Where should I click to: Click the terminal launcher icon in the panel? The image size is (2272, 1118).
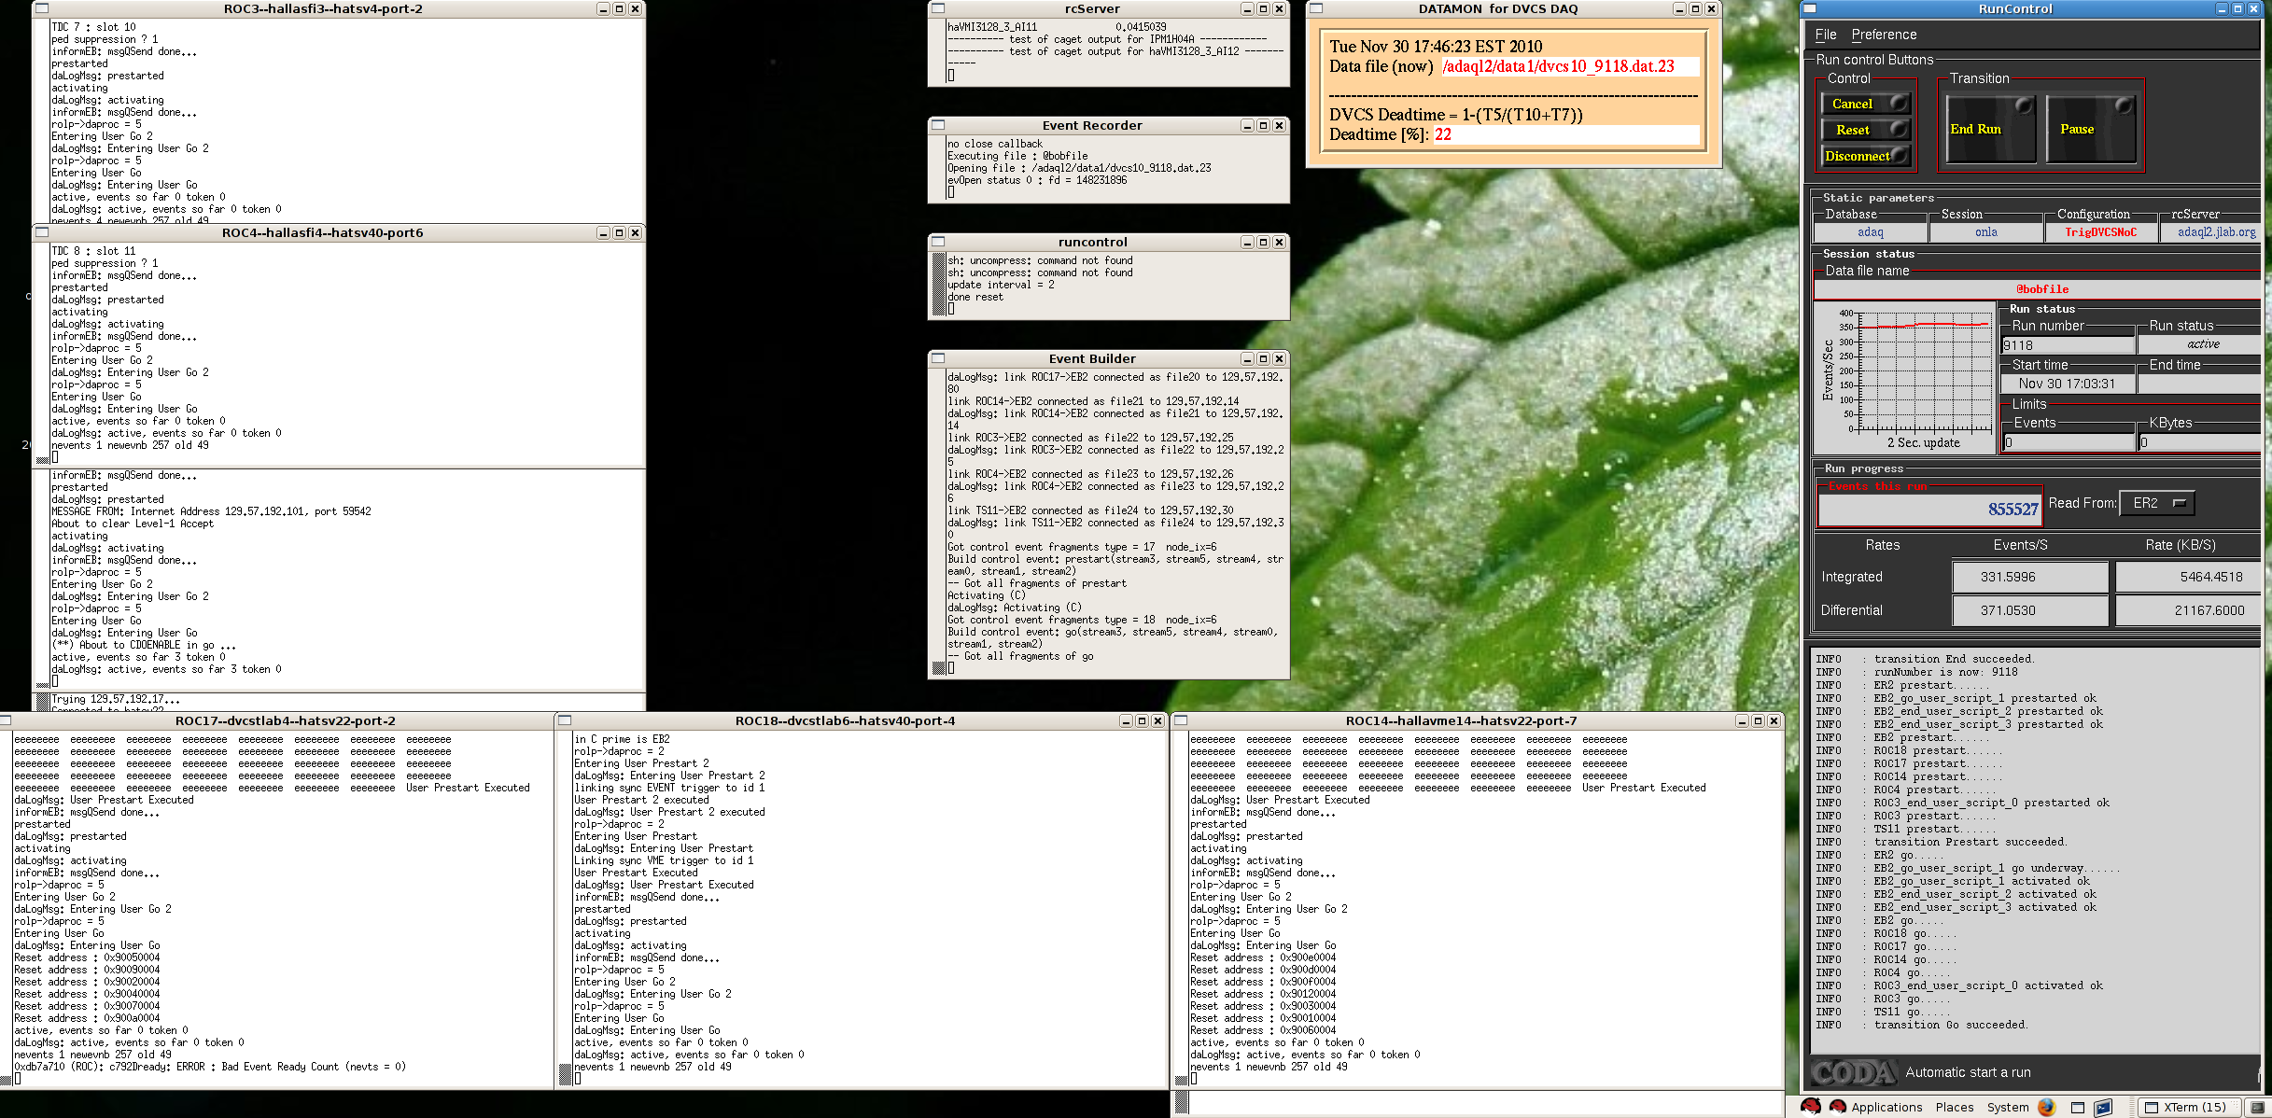click(x=2103, y=1108)
